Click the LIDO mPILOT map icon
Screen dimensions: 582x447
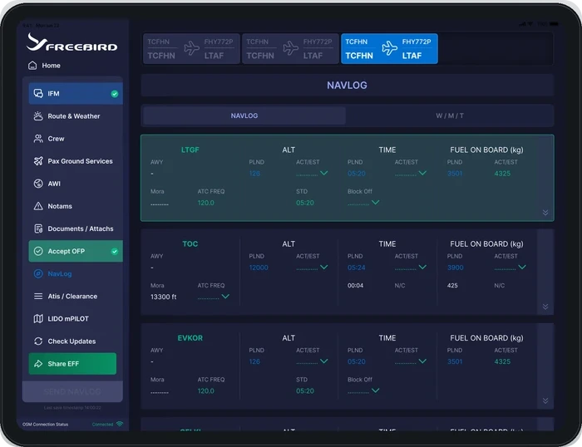pyautogui.click(x=38, y=319)
